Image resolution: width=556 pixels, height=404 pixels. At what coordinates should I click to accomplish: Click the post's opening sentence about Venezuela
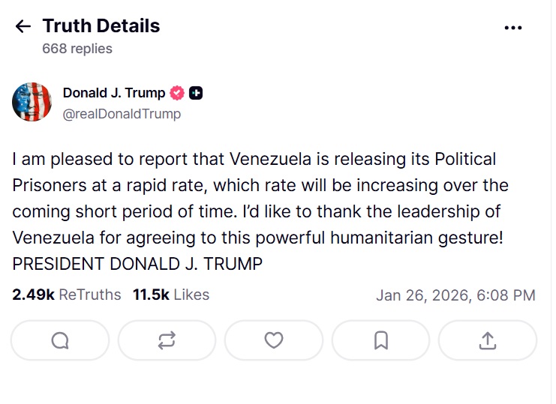tap(254, 160)
